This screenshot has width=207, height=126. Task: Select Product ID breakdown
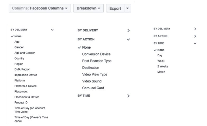[x=21, y=103]
